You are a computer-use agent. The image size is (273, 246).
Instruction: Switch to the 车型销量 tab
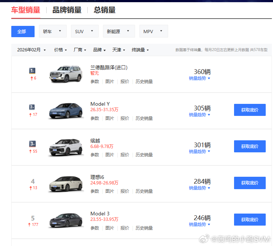[26, 10]
